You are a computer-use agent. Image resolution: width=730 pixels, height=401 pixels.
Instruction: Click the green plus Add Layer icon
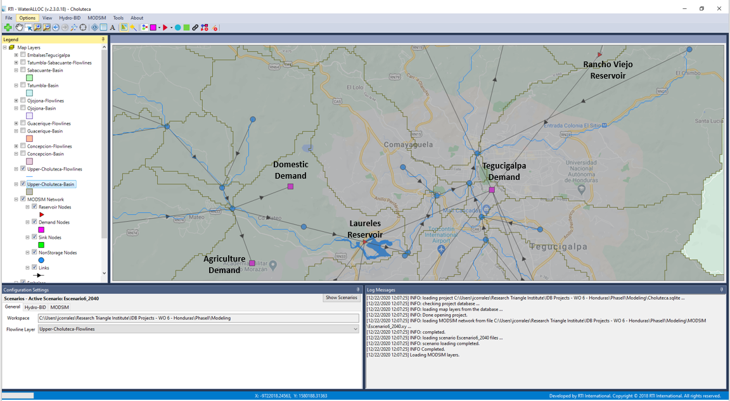point(8,27)
